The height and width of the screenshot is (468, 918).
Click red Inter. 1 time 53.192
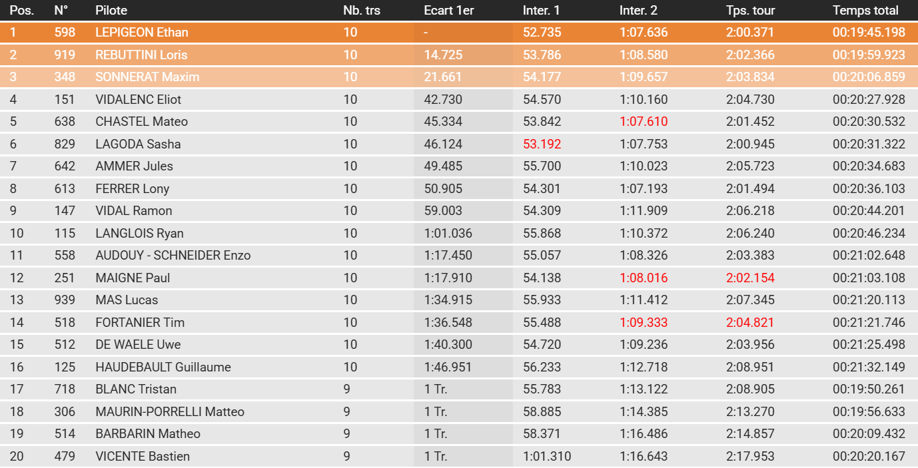(x=542, y=144)
